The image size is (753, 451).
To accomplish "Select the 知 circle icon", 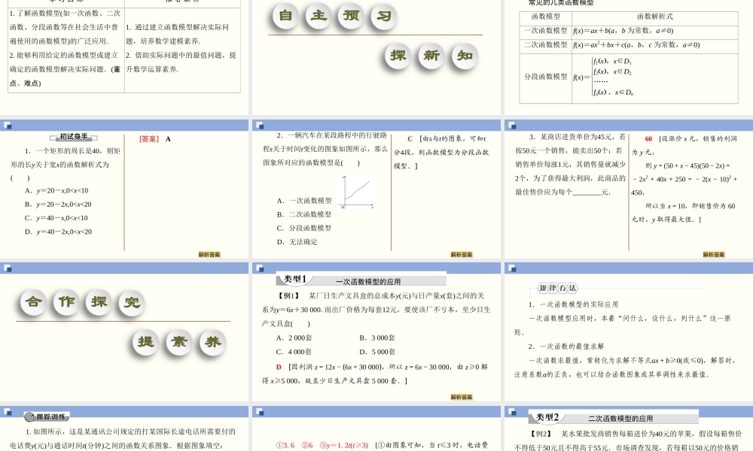I will tap(463, 56).
